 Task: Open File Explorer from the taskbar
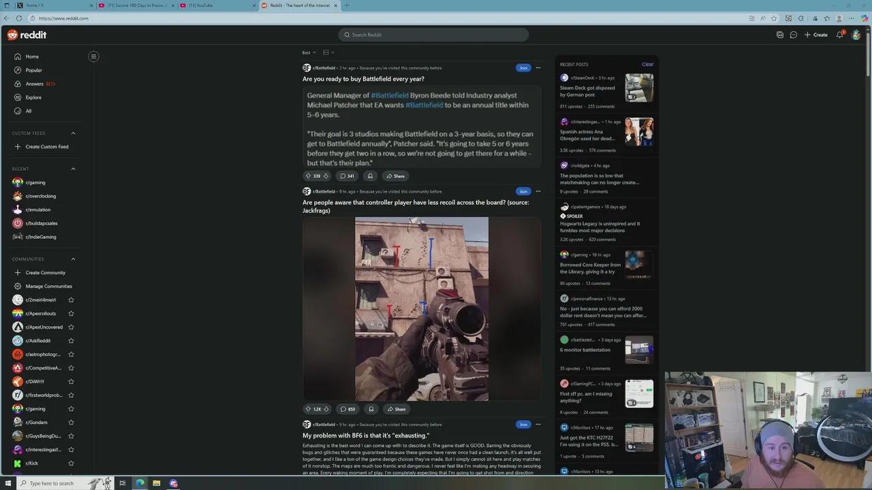[157, 483]
